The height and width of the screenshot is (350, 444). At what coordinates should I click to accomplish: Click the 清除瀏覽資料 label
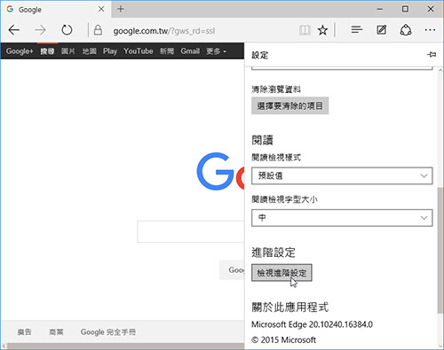pos(276,89)
